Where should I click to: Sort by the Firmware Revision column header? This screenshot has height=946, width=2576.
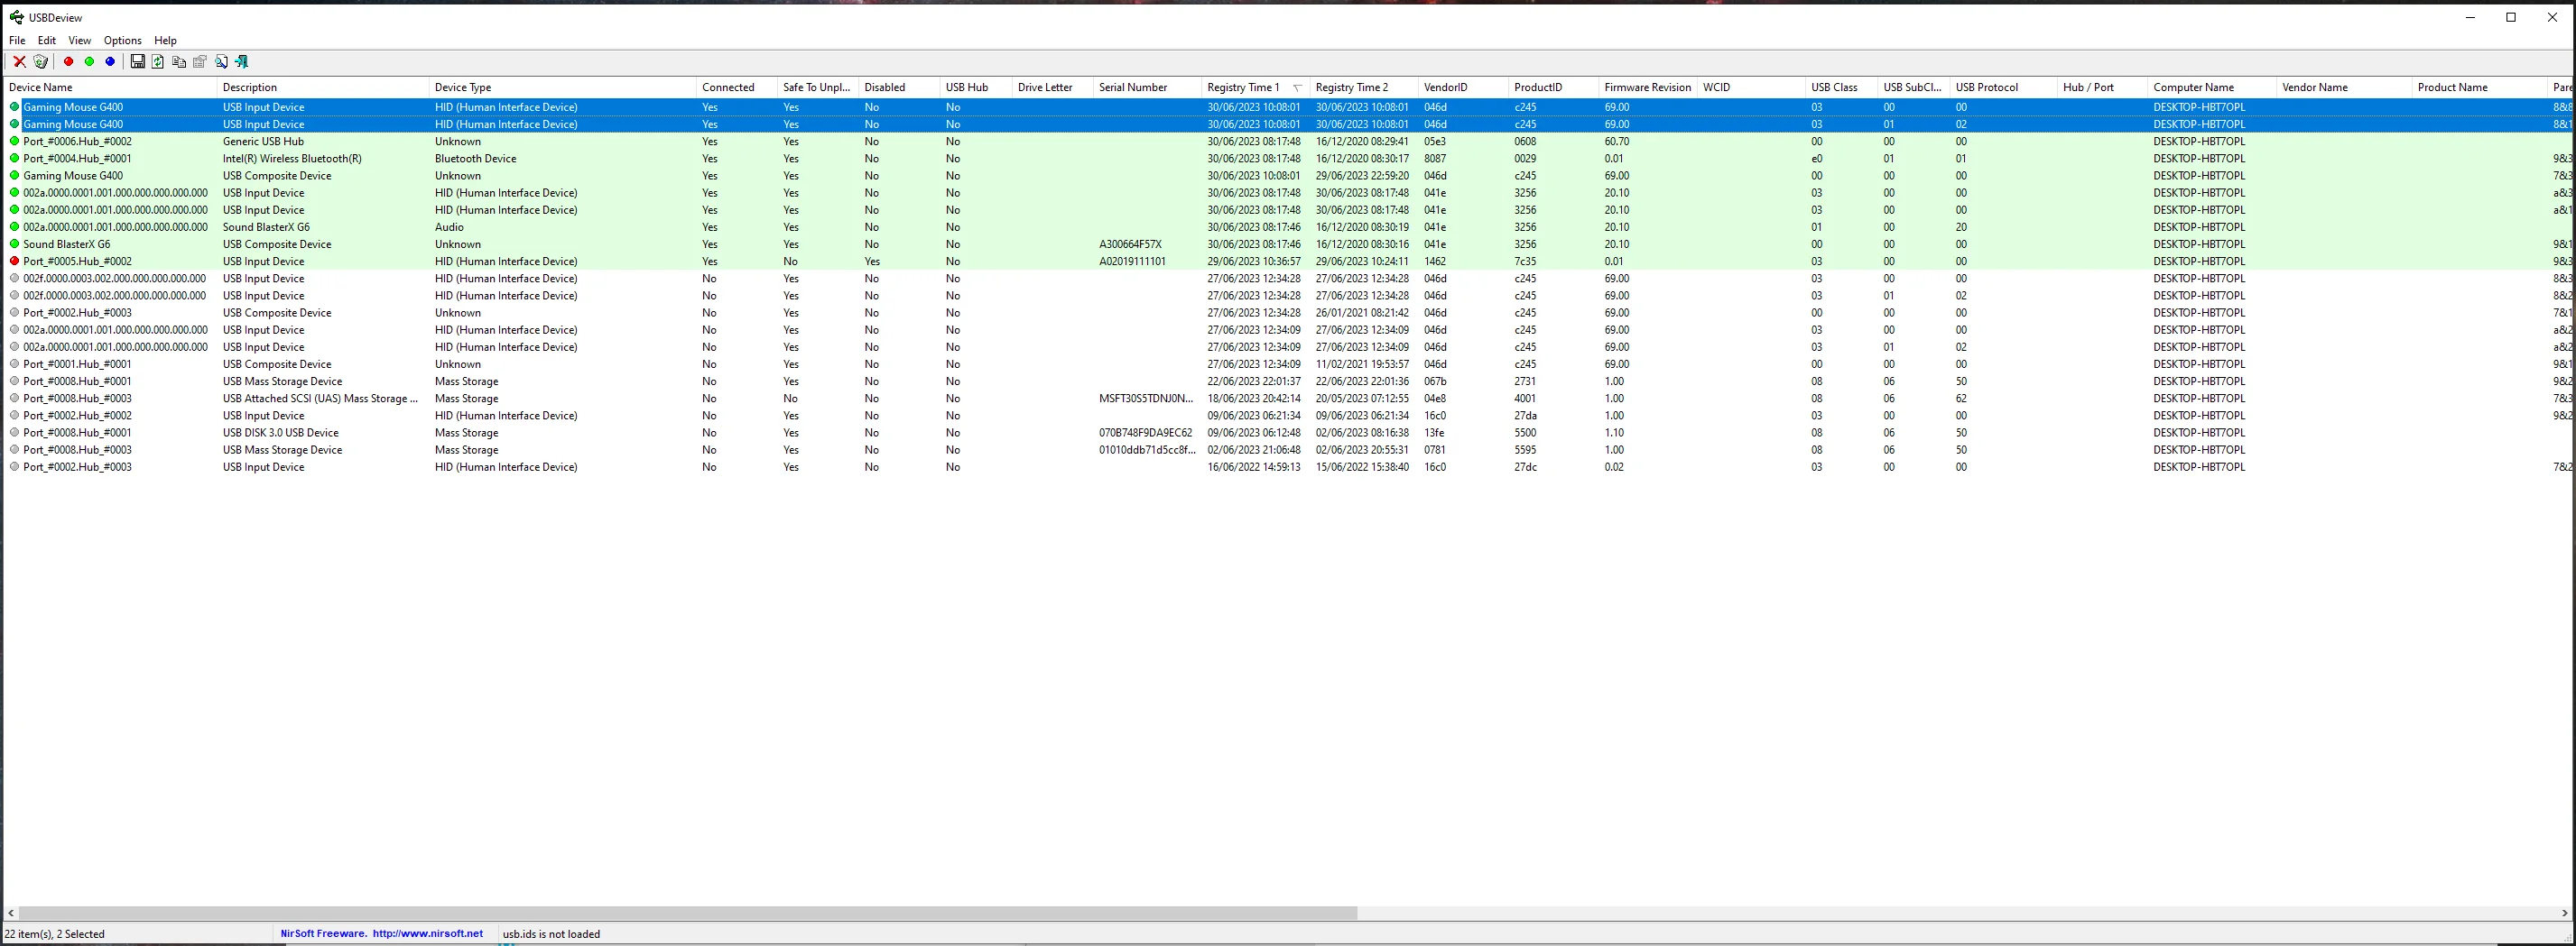[x=1648, y=87]
